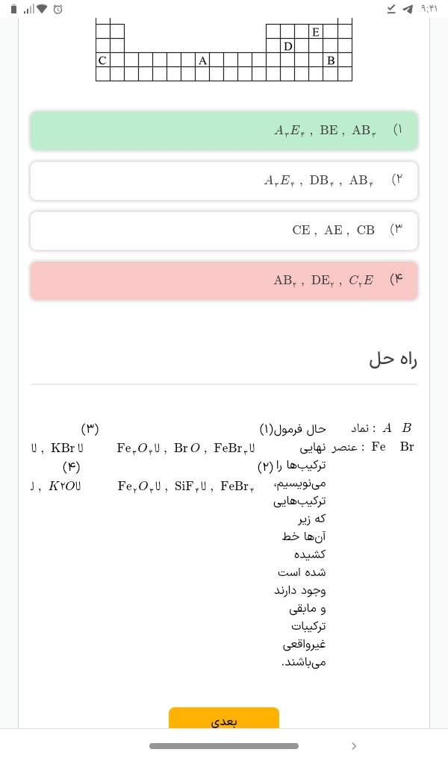Tap the periodic table cell labeled B
448x764 pixels.
point(330,60)
